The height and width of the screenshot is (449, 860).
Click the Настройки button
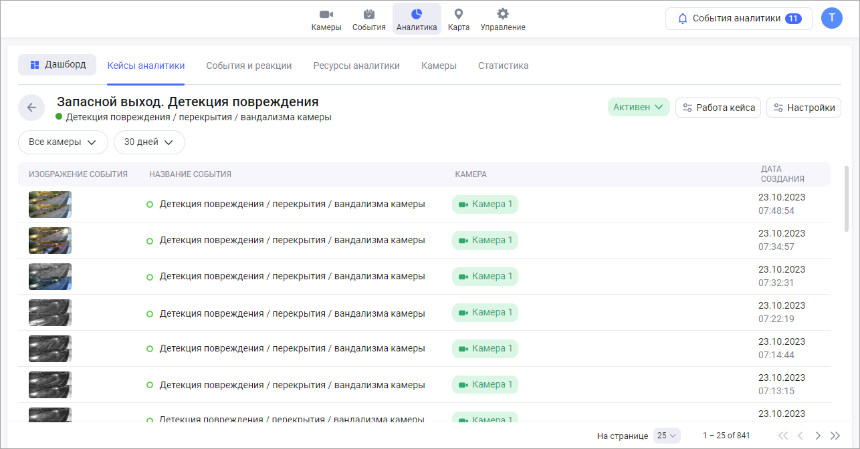tap(803, 108)
